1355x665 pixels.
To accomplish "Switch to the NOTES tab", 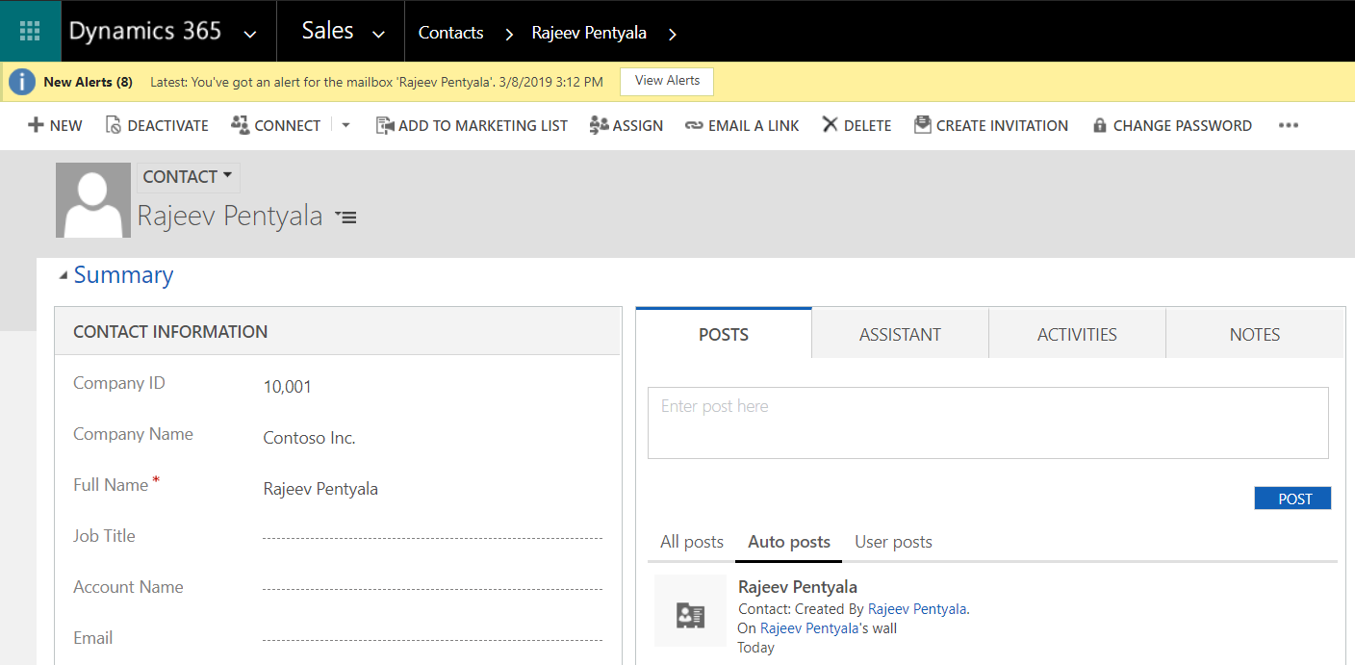I will pos(1255,334).
